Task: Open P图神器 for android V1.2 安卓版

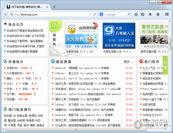Action: point(89,68)
